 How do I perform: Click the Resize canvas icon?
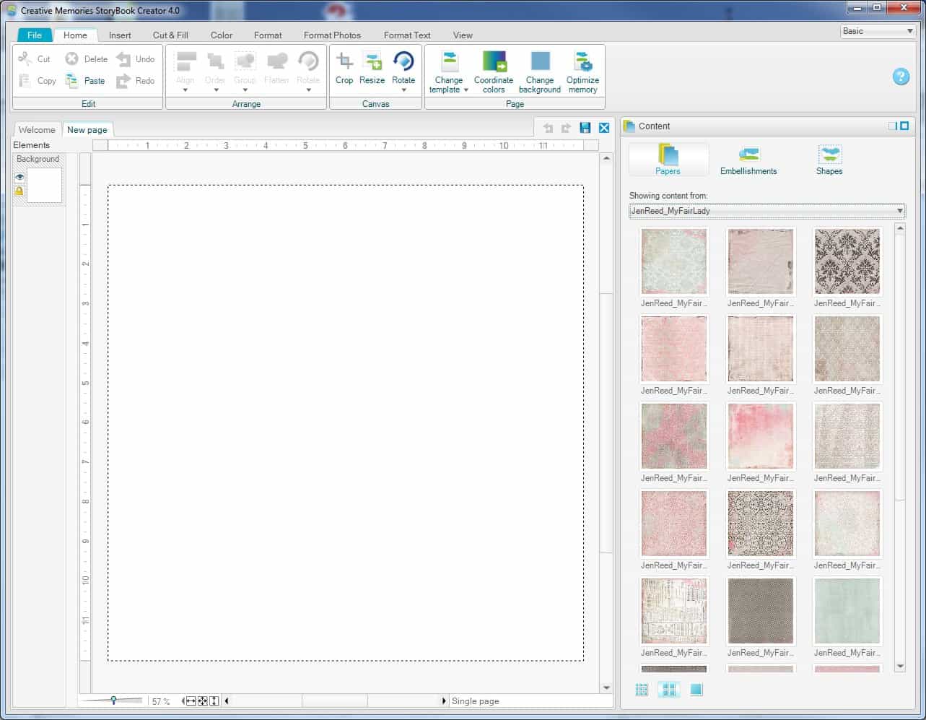[x=372, y=61]
